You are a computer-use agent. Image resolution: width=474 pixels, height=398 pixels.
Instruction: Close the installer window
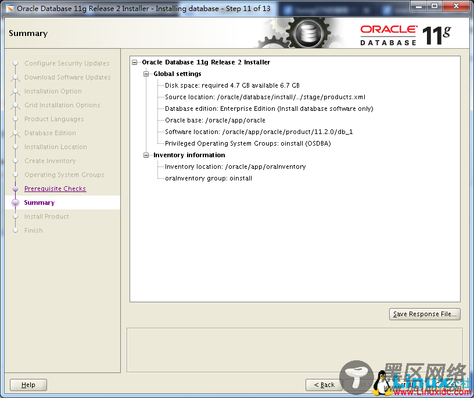point(456,6)
